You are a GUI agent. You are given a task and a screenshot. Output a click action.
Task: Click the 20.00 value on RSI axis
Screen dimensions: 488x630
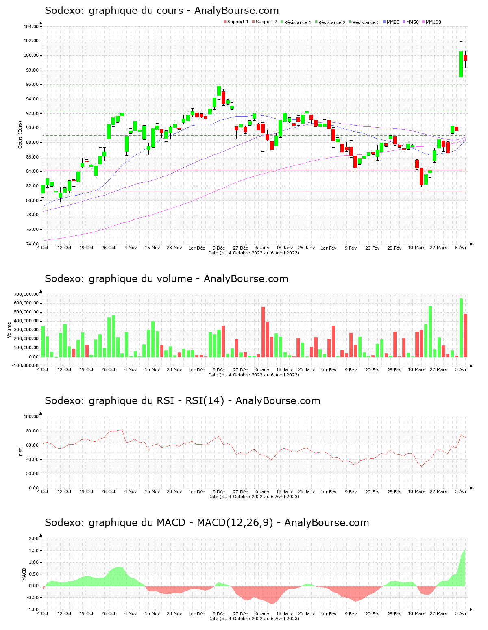31,474
